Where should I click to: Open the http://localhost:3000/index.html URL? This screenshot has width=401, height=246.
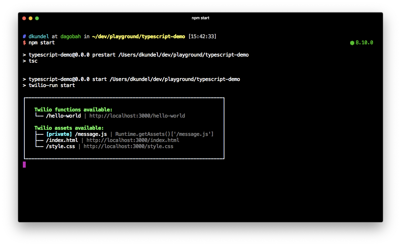point(133,140)
